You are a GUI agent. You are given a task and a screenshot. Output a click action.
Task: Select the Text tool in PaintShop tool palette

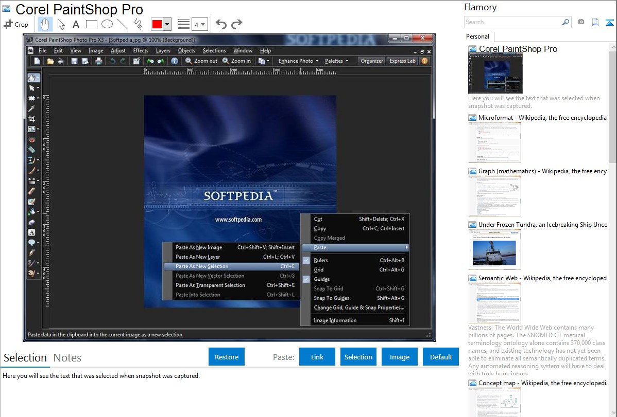click(32, 232)
